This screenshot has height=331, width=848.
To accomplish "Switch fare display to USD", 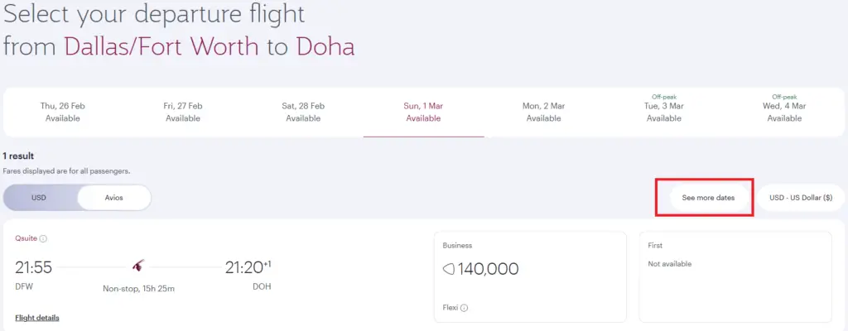I will (39, 198).
